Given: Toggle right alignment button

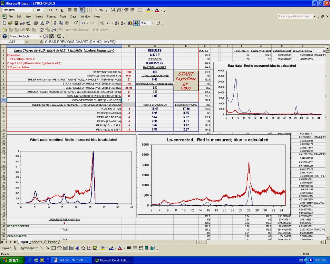Looking at the screenshot, I should point(82,10).
